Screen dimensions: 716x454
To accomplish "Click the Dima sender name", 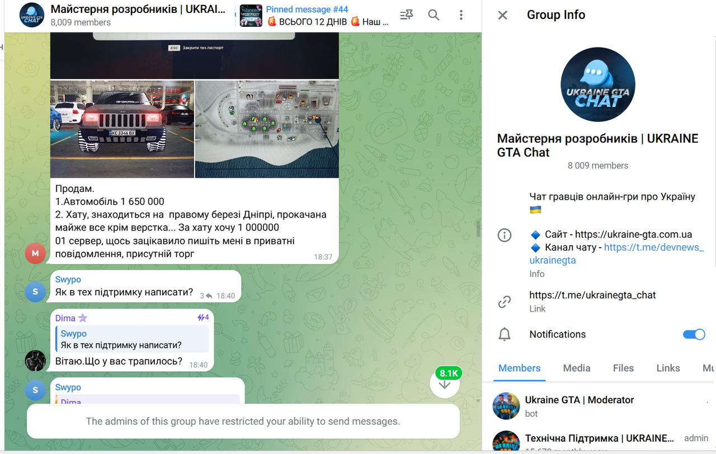I will point(65,318).
